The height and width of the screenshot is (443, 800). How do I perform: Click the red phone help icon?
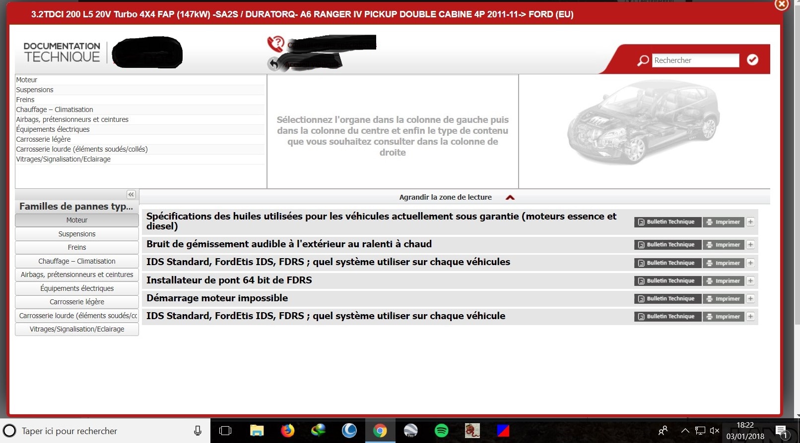(x=275, y=44)
